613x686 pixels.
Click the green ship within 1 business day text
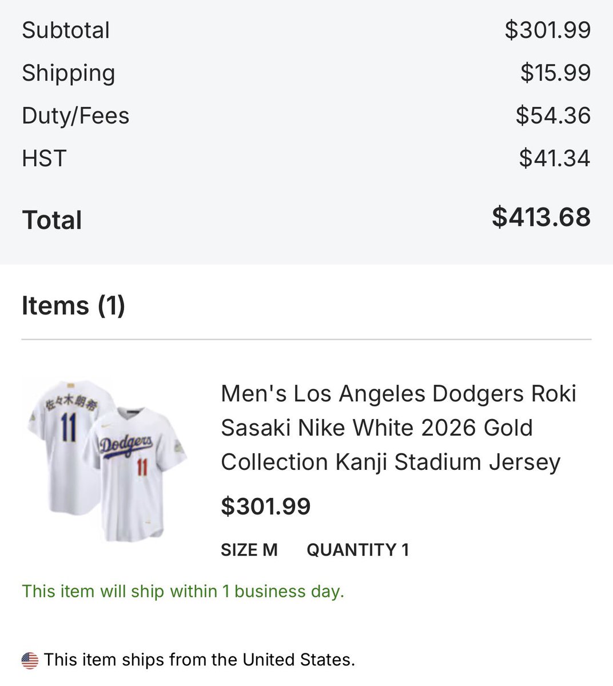coord(183,591)
